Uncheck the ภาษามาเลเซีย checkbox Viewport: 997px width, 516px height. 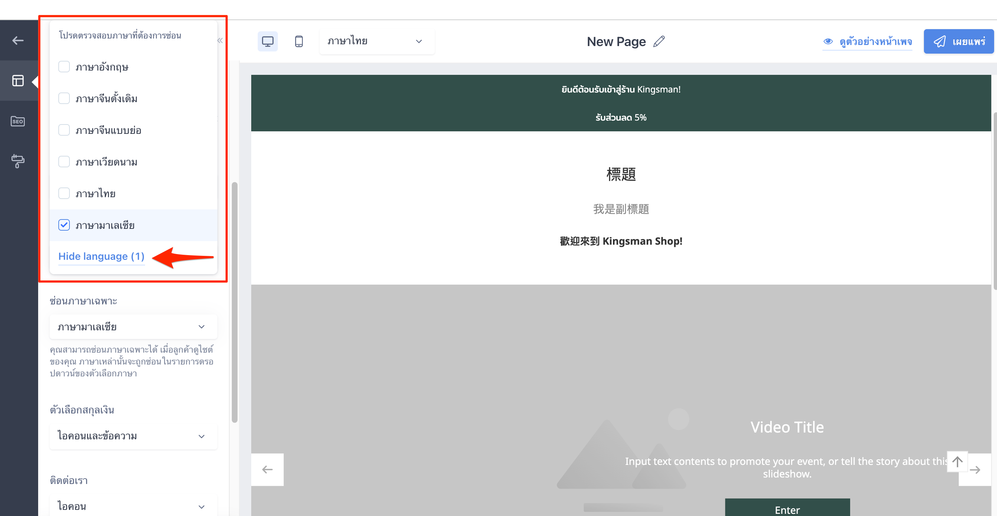pos(64,225)
